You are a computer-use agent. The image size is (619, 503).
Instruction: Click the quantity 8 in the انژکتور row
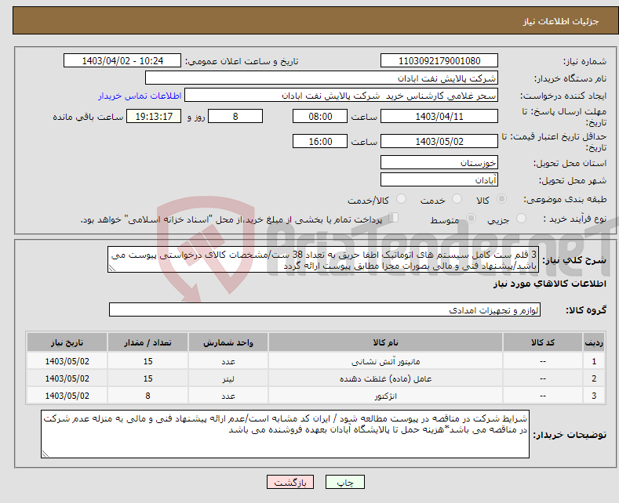pos(147,396)
